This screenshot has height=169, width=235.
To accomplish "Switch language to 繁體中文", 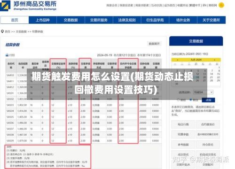I will point(195,5).
